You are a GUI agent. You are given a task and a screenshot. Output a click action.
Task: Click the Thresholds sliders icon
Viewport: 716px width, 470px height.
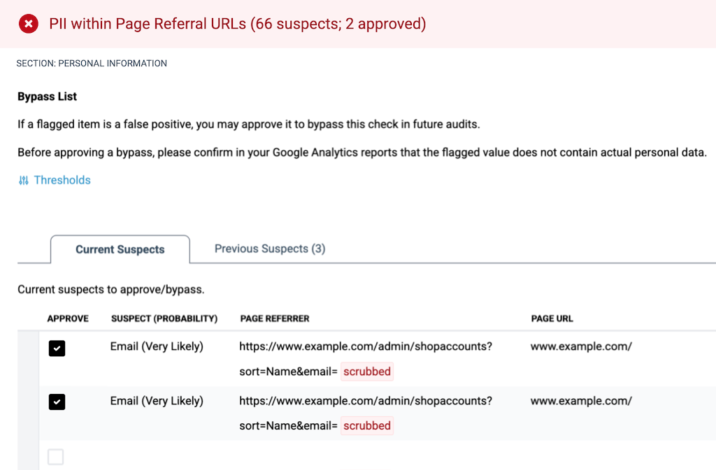24,180
